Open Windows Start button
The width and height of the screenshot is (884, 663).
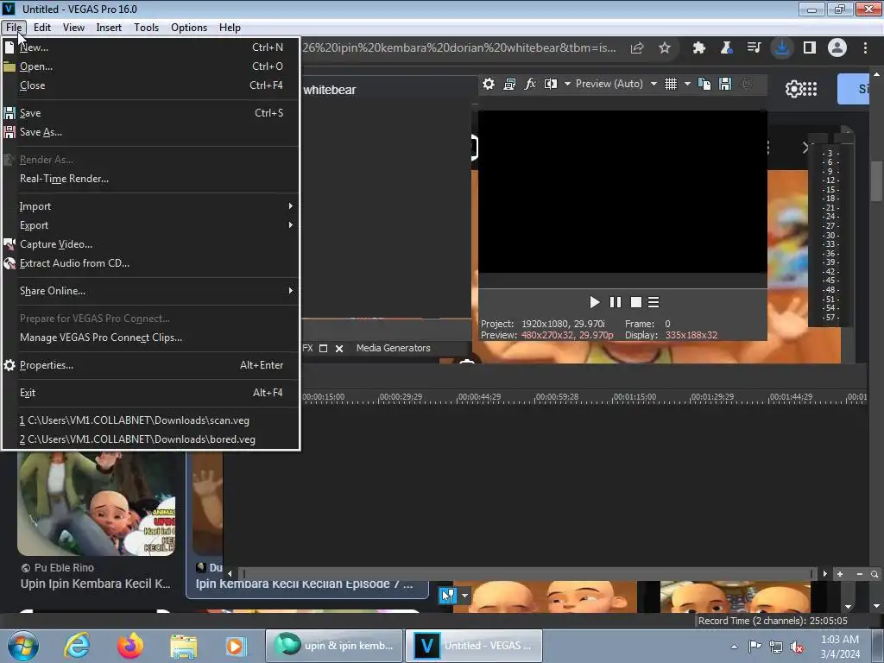pyautogui.click(x=23, y=646)
